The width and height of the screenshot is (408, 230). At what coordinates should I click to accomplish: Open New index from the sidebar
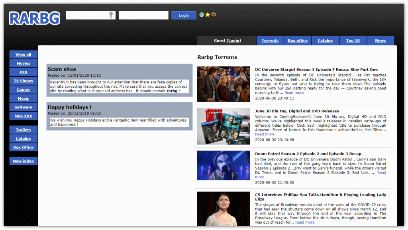coord(24,161)
